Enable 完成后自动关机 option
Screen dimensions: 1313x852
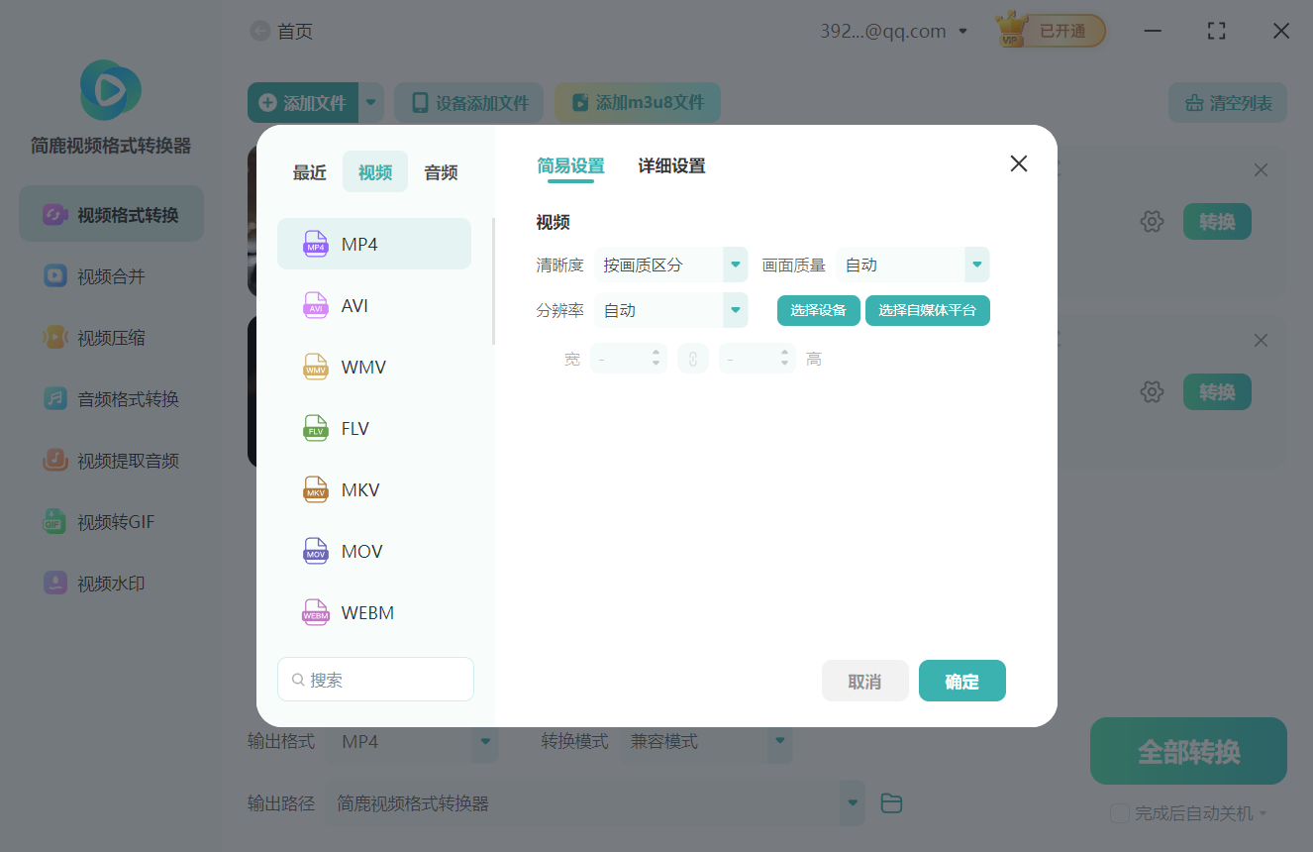(1120, 811)
